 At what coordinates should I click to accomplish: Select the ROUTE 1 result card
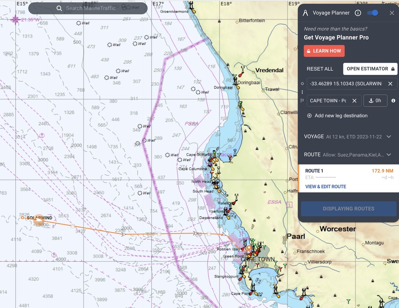pos(349,178)
